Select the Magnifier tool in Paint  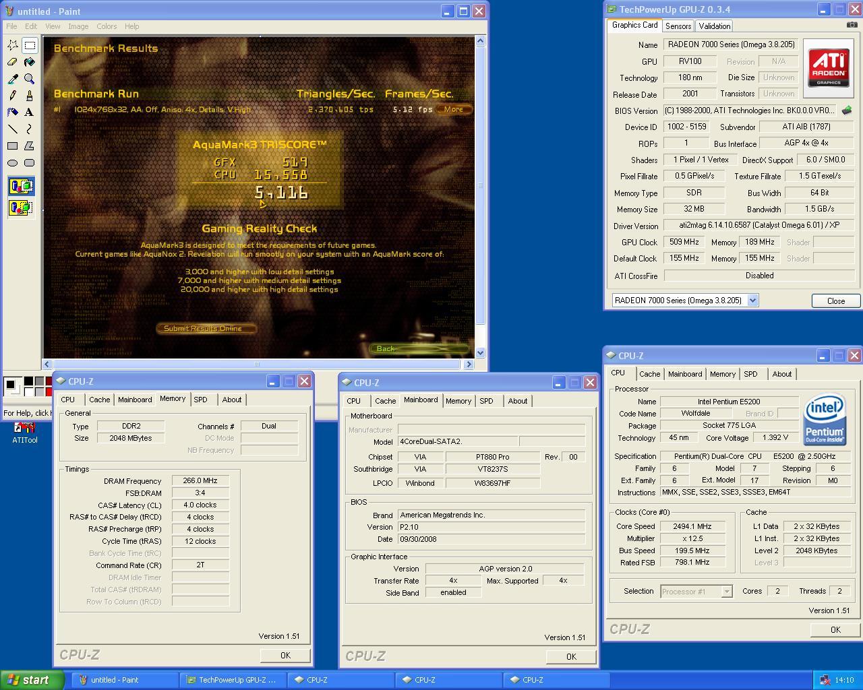click(x=30, y=79)
